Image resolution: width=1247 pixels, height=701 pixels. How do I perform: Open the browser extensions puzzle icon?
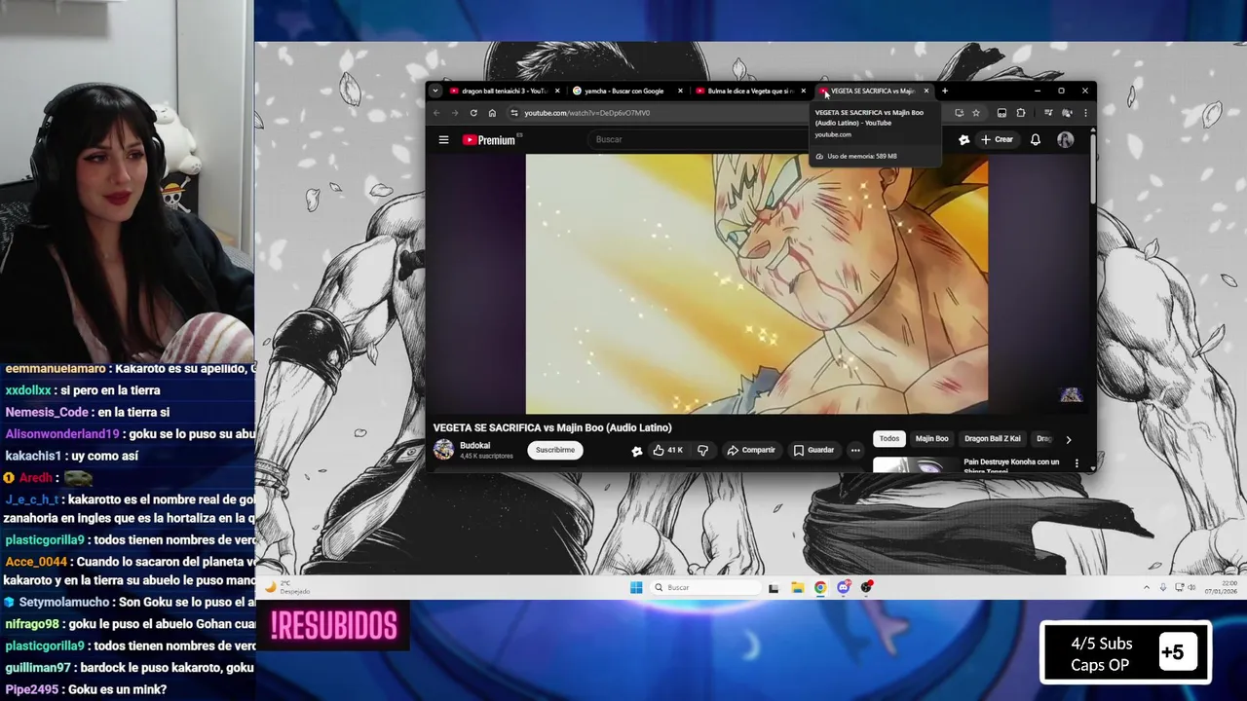pos(1020,113)
